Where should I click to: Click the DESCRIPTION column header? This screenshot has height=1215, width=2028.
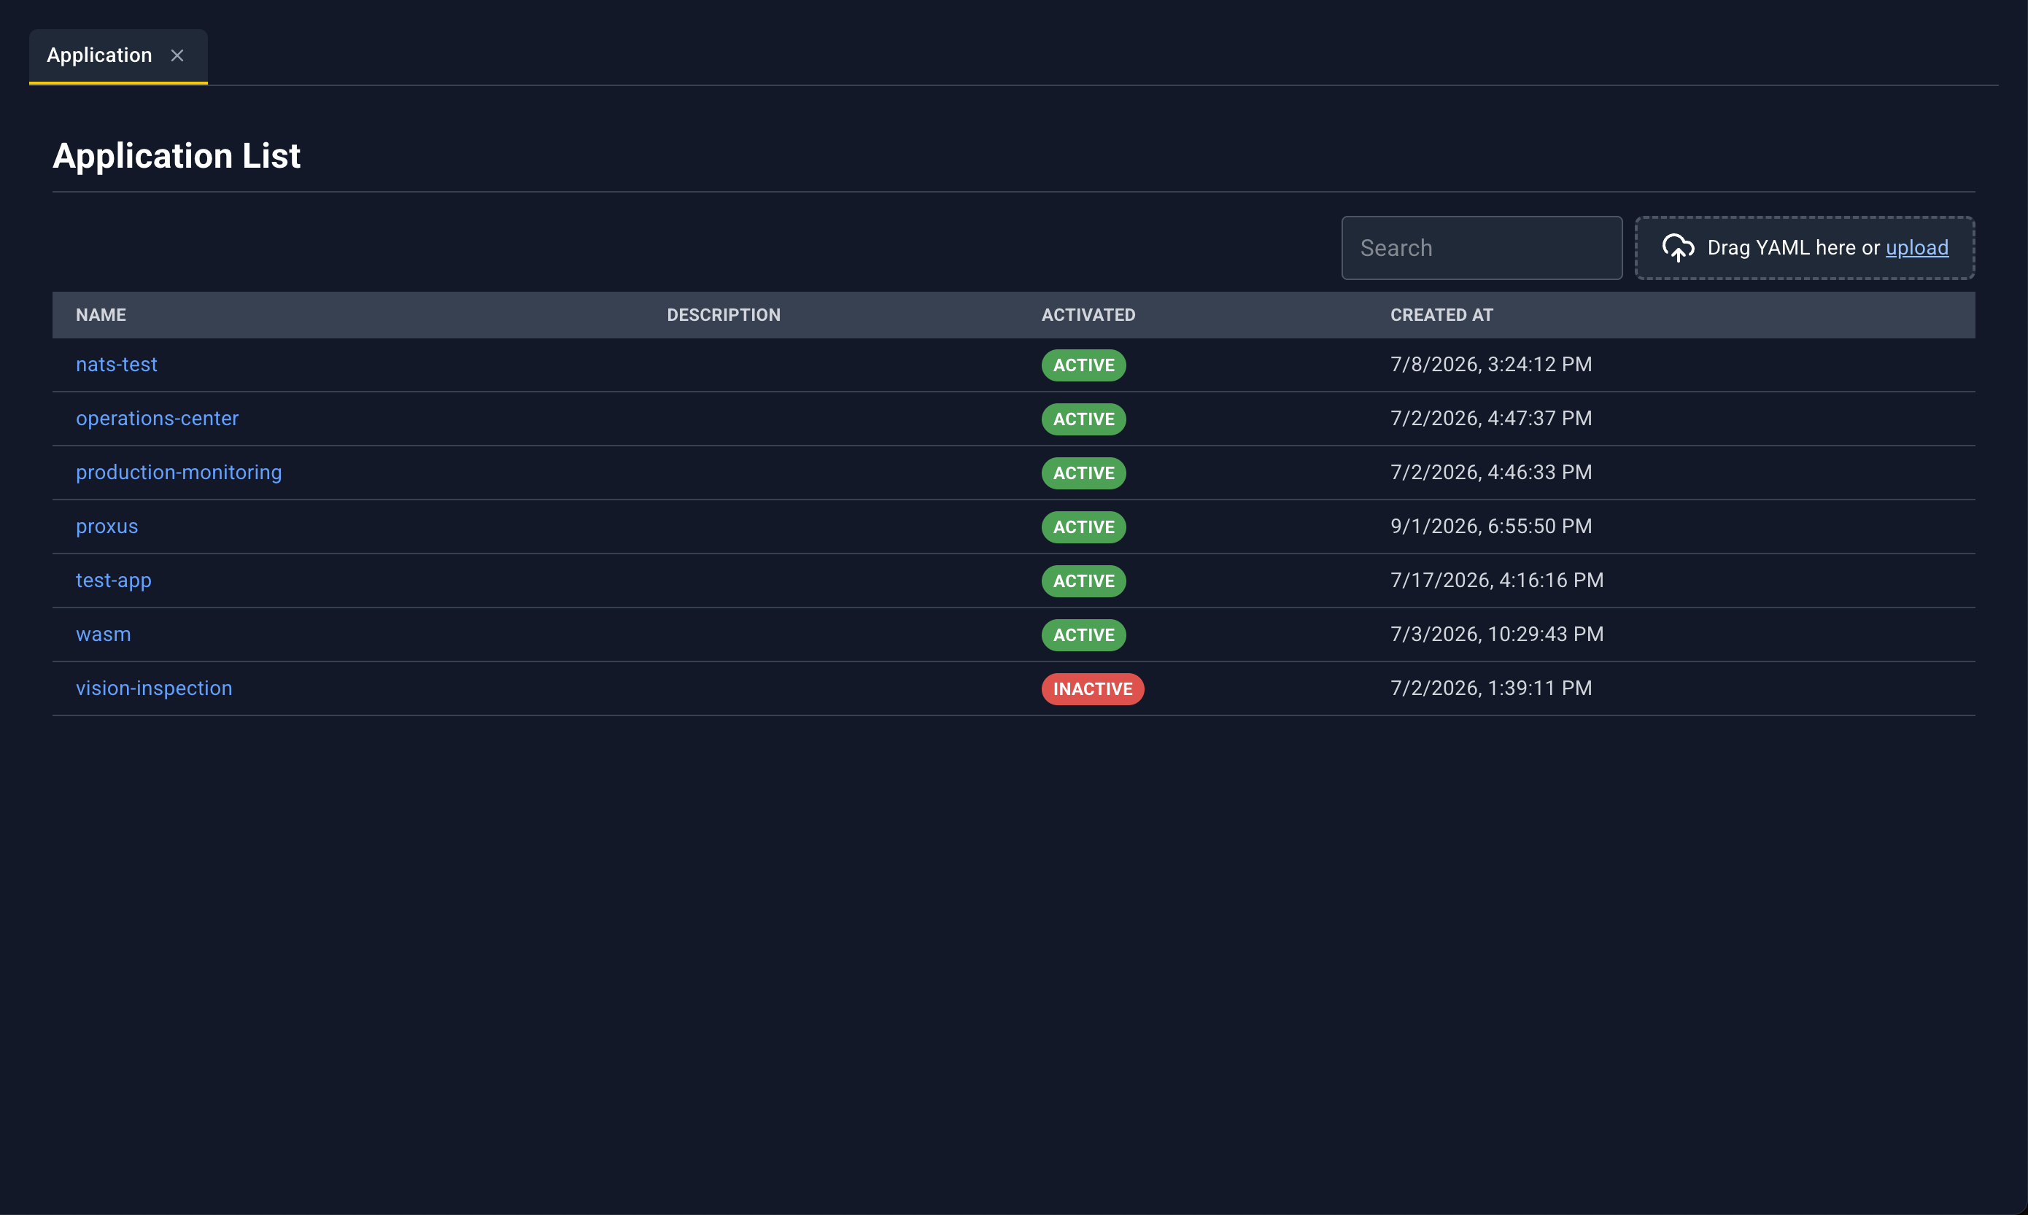point(724,315)
